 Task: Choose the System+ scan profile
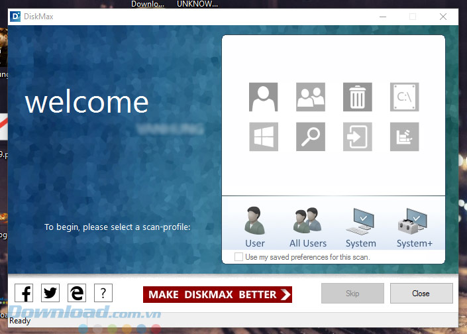pos(414,227)
